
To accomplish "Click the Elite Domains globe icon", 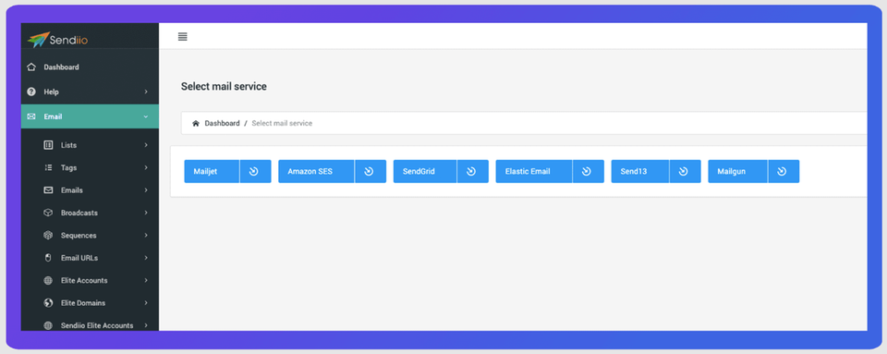I will coord(48,303).
